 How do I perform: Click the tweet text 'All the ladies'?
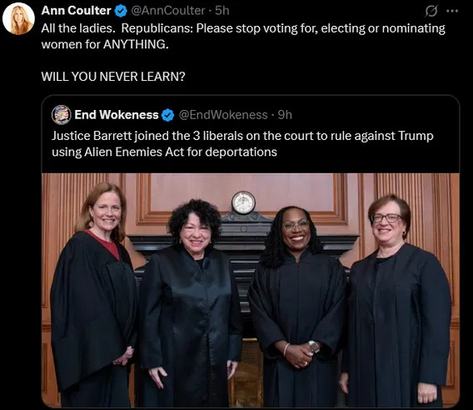[x=78, y=28]
